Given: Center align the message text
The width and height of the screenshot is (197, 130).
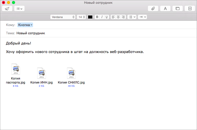Looking at the screenshot, I should coord(118,17).
